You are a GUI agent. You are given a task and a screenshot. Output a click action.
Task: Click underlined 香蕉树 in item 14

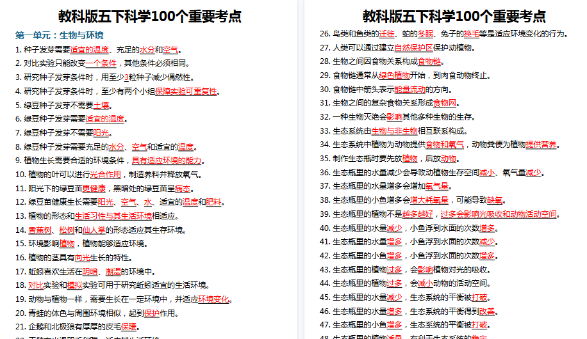click(x=40, y=230)
